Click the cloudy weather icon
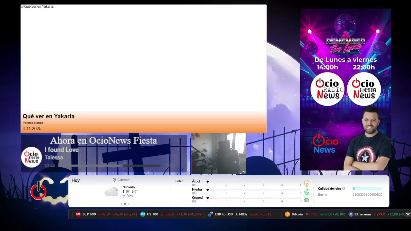This screenshot has height=231, width=411. coord(111,192)
